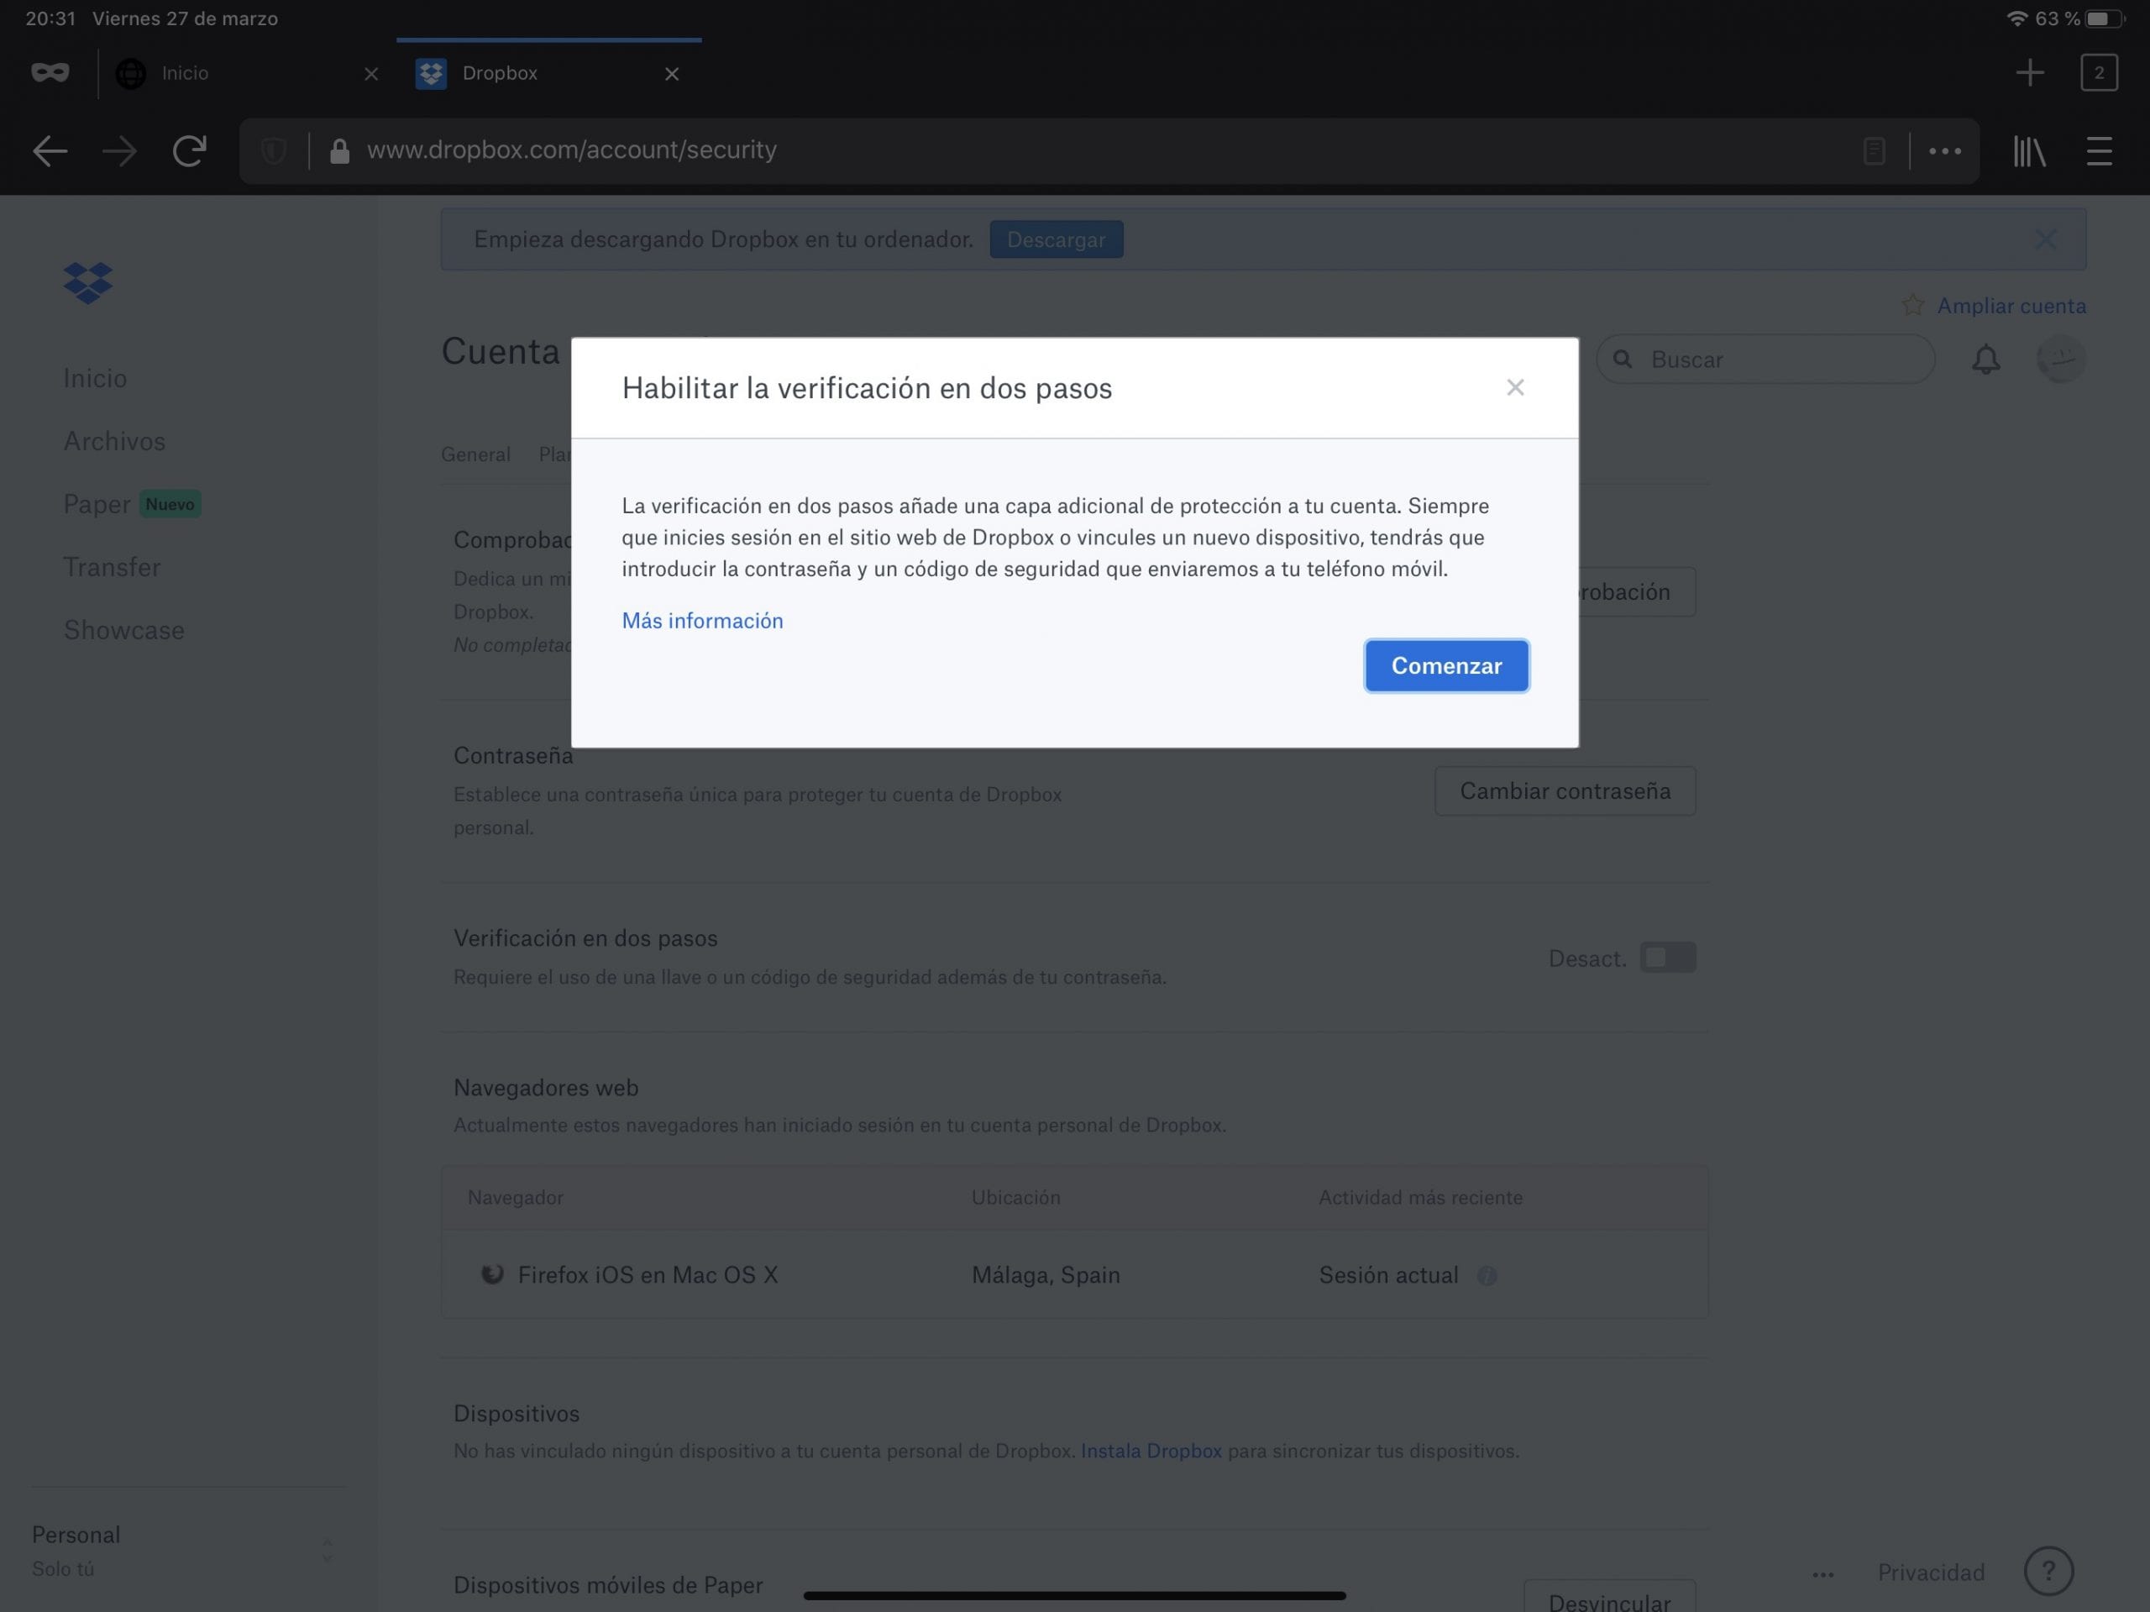This screenshot has width=2150, height=1612.
Task: Switch to the Inicio browser tab
Action: [185, 73]
